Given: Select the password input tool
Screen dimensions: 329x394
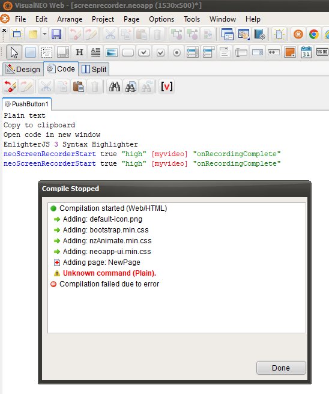Looking at the screenshot, I should click(274, 52).
